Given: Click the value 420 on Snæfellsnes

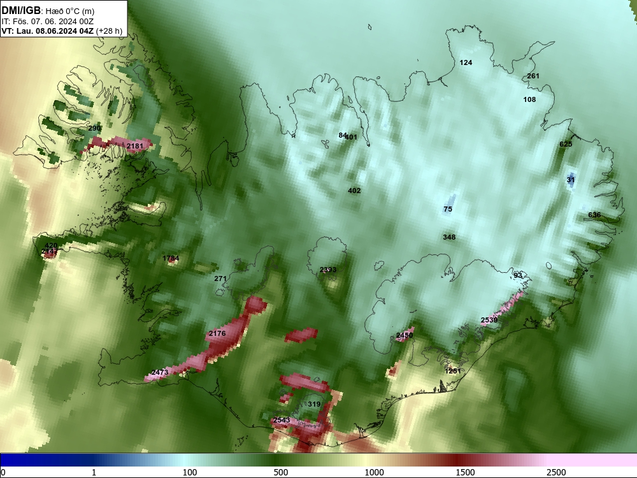Looking at the screenshot, I should [51, 245].
